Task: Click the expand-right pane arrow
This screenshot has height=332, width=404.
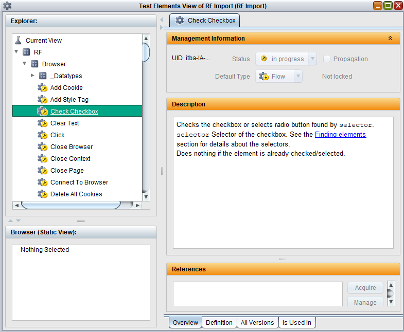Action: click(x=162, y=27)
